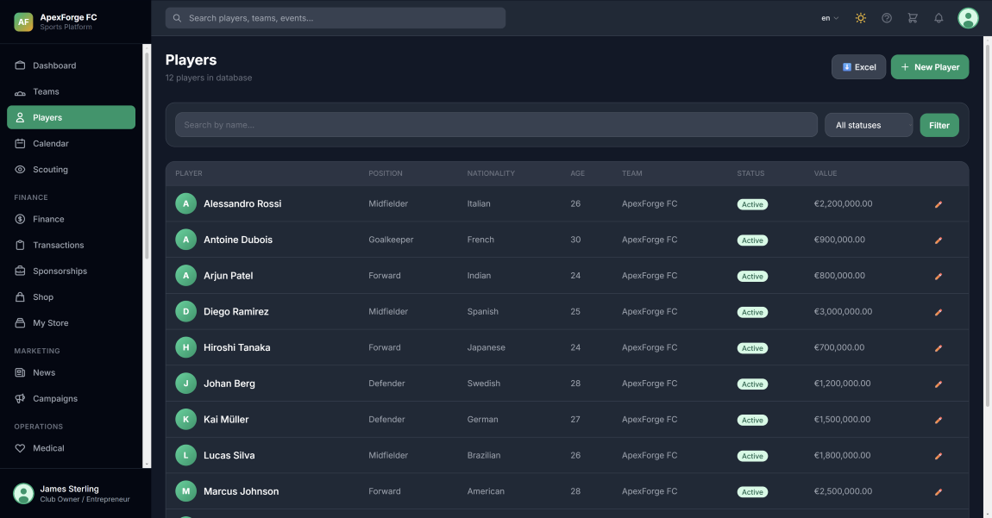Edit Diego Ramirez with pencil icon
The width and height of the screenshot is (992, 518).
[x=939, y=312]
